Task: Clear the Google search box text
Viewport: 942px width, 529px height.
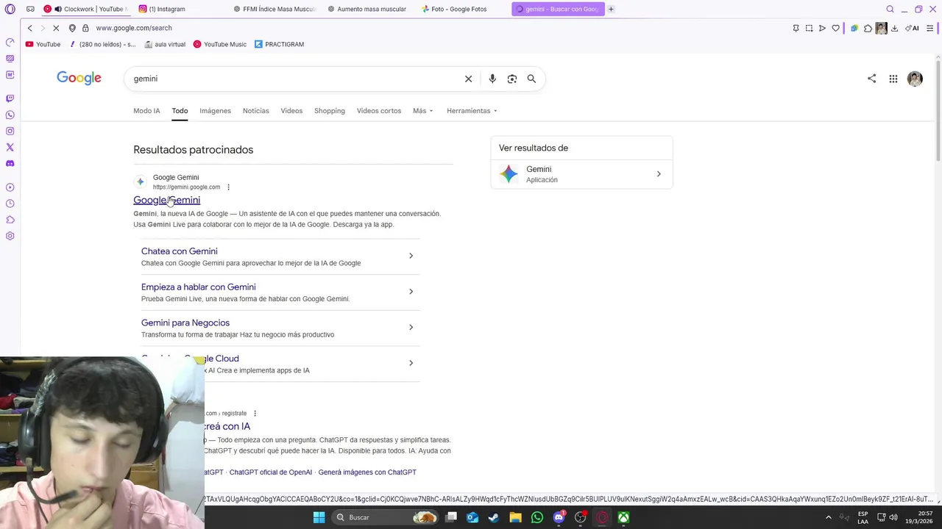Action: [x=468, y=79]
